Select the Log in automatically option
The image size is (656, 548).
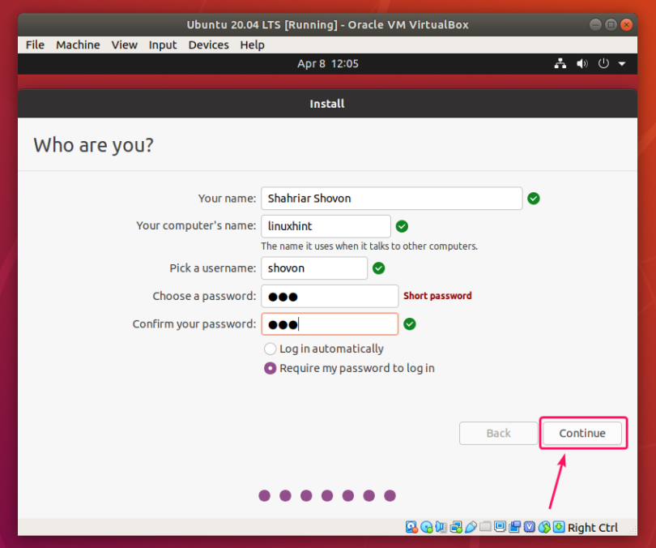tap(270, 349)
